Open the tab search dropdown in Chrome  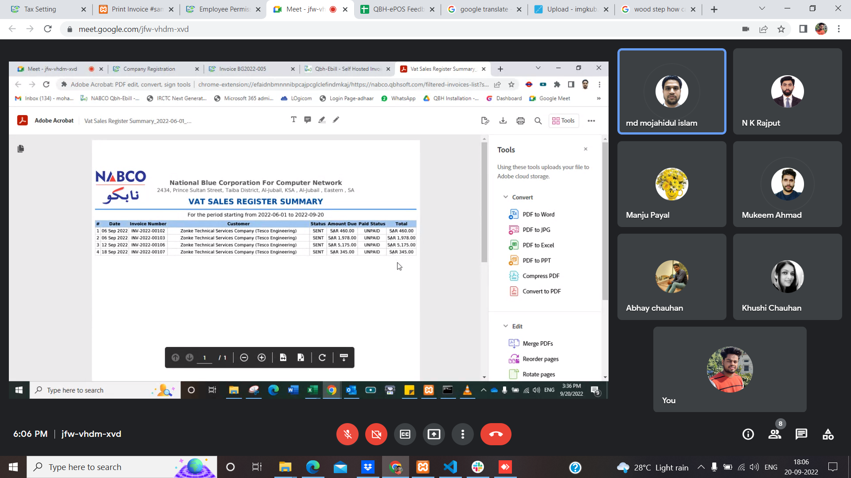coord(762,8)
